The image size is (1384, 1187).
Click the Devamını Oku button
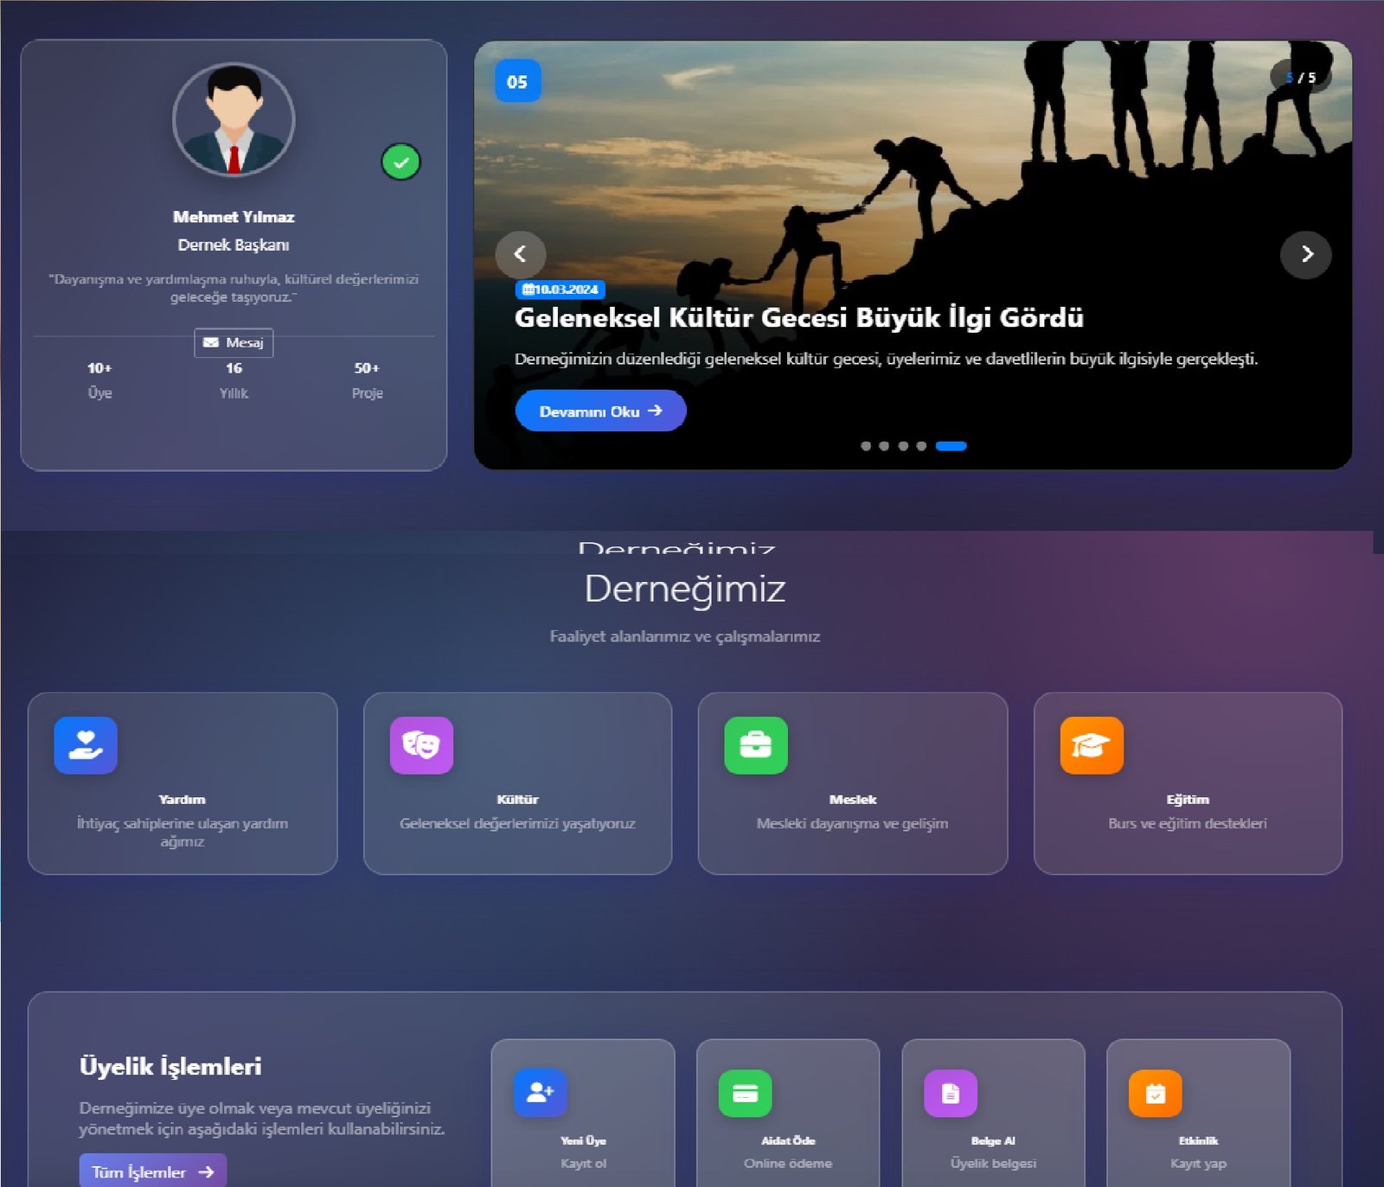pyautogui.click(x=600, y=412)
